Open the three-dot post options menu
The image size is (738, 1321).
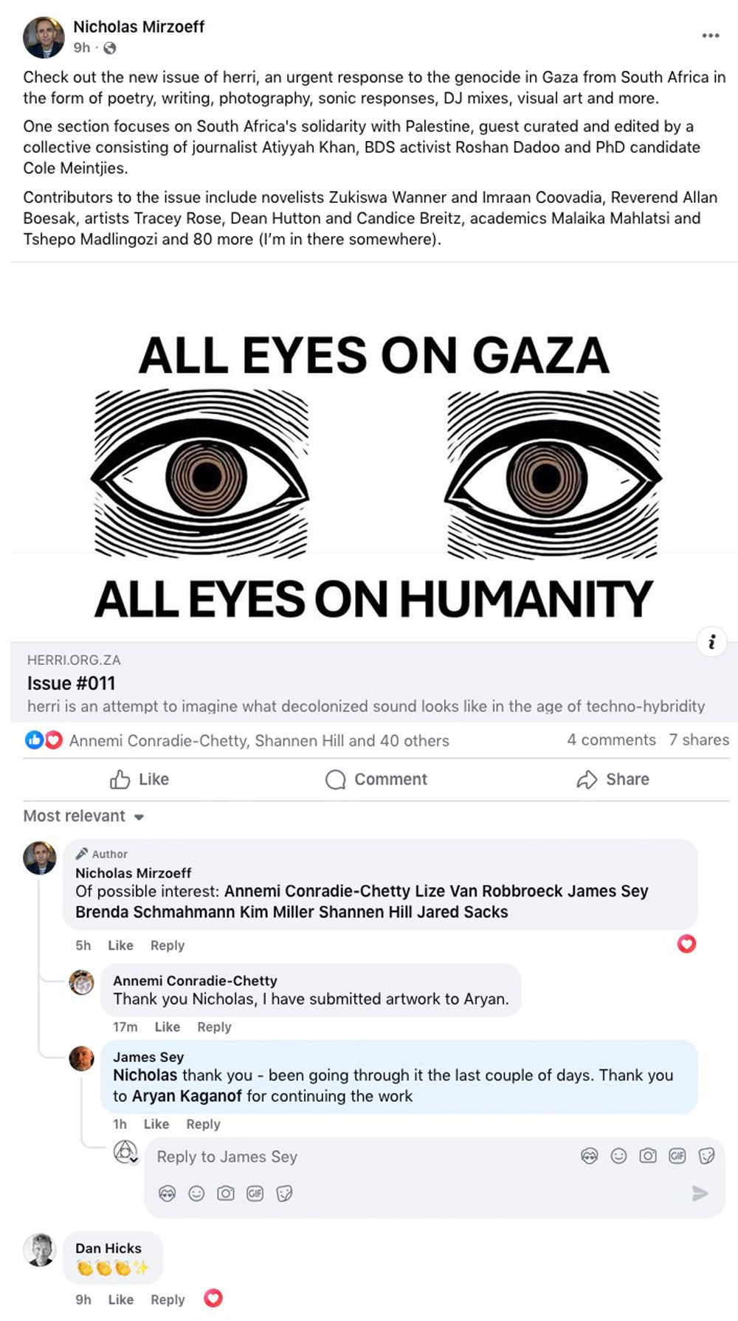710,35
